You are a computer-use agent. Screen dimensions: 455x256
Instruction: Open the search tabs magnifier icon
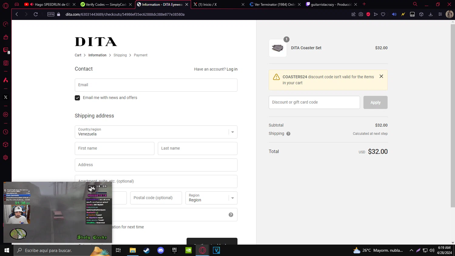click(x=415, y=4)
